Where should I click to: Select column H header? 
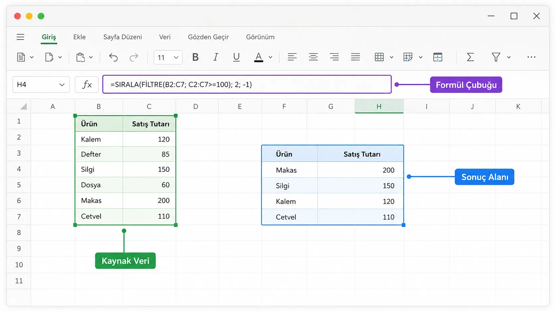click(x=379, y=106)
